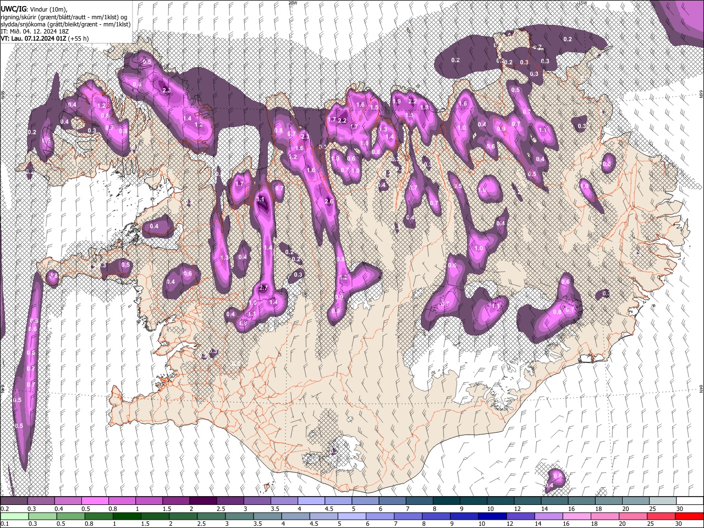Select dark teal snow swatch for 8–9 mm
The image size is (704, 528).
point(446,501)
